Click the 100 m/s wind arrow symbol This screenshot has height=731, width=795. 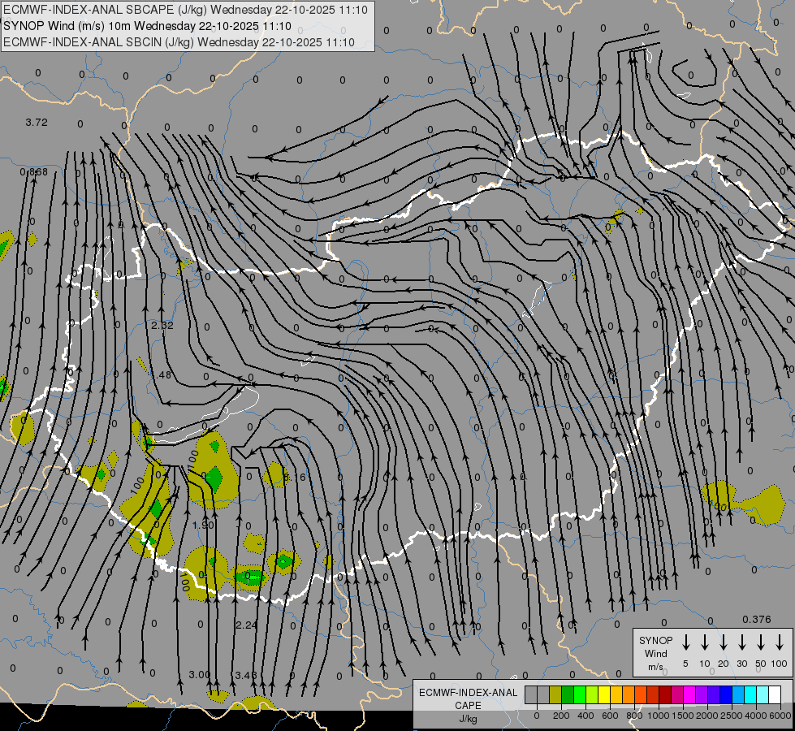point(780,642)
